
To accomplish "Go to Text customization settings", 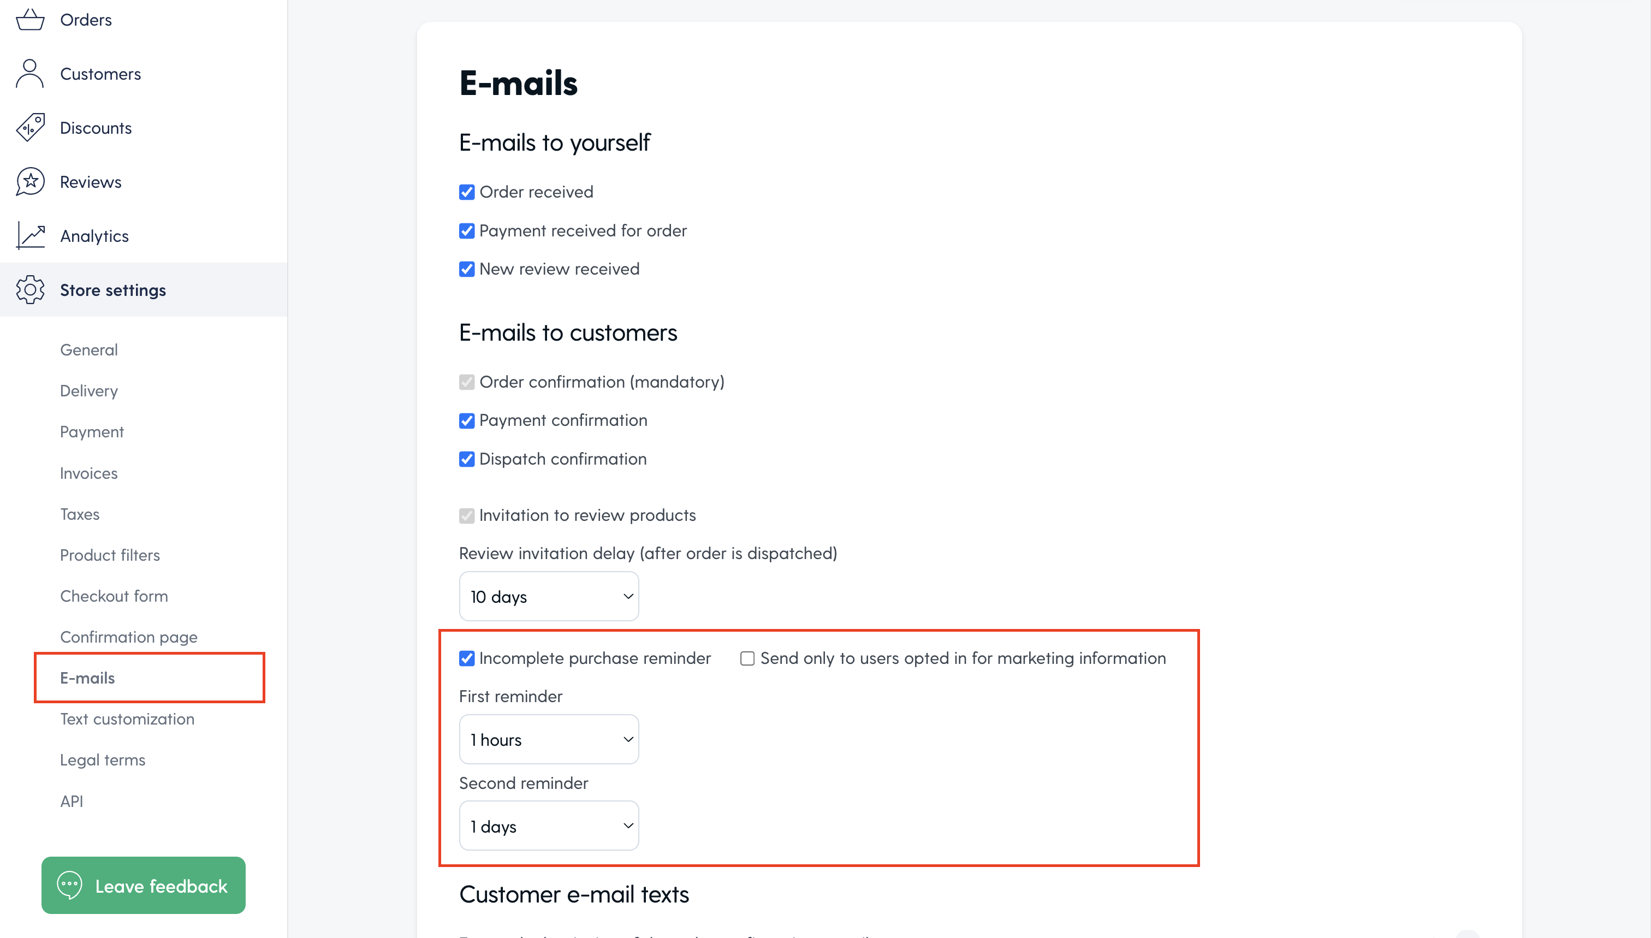I will (x=127, y=719).
